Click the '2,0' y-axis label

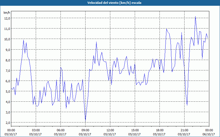coord(8,122)
